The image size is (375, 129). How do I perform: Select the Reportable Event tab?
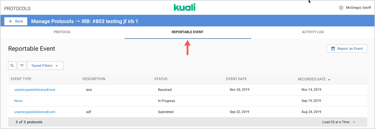pos(187,32)
